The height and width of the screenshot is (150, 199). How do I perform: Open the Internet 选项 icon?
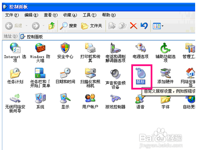coord(15,48)
